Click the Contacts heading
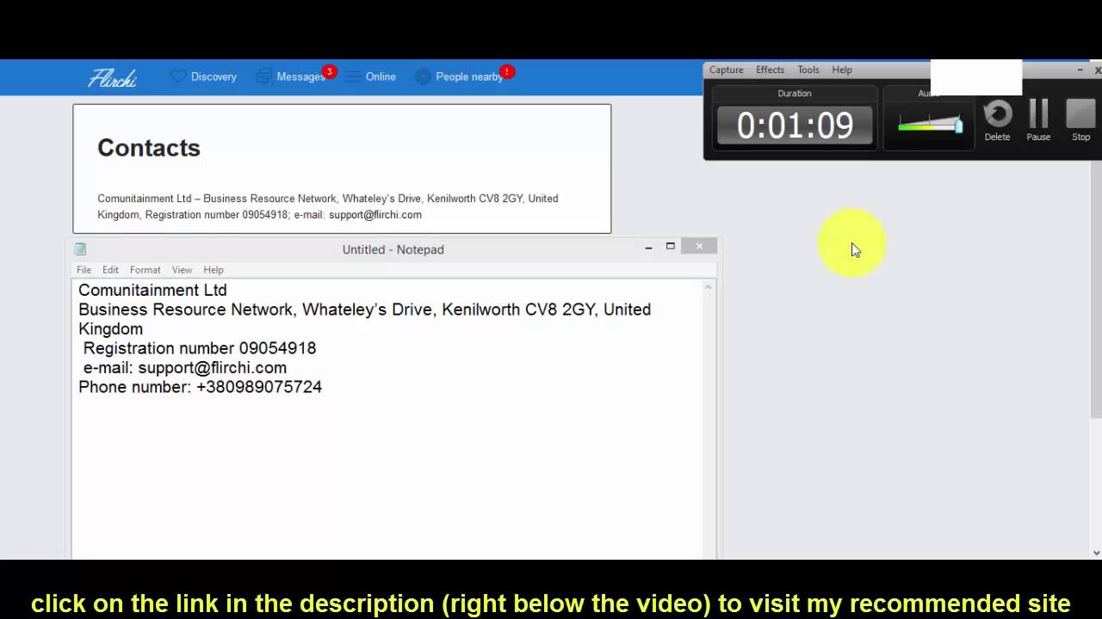The width and height of the screenshot is (1102, 619). pos(149,148)
